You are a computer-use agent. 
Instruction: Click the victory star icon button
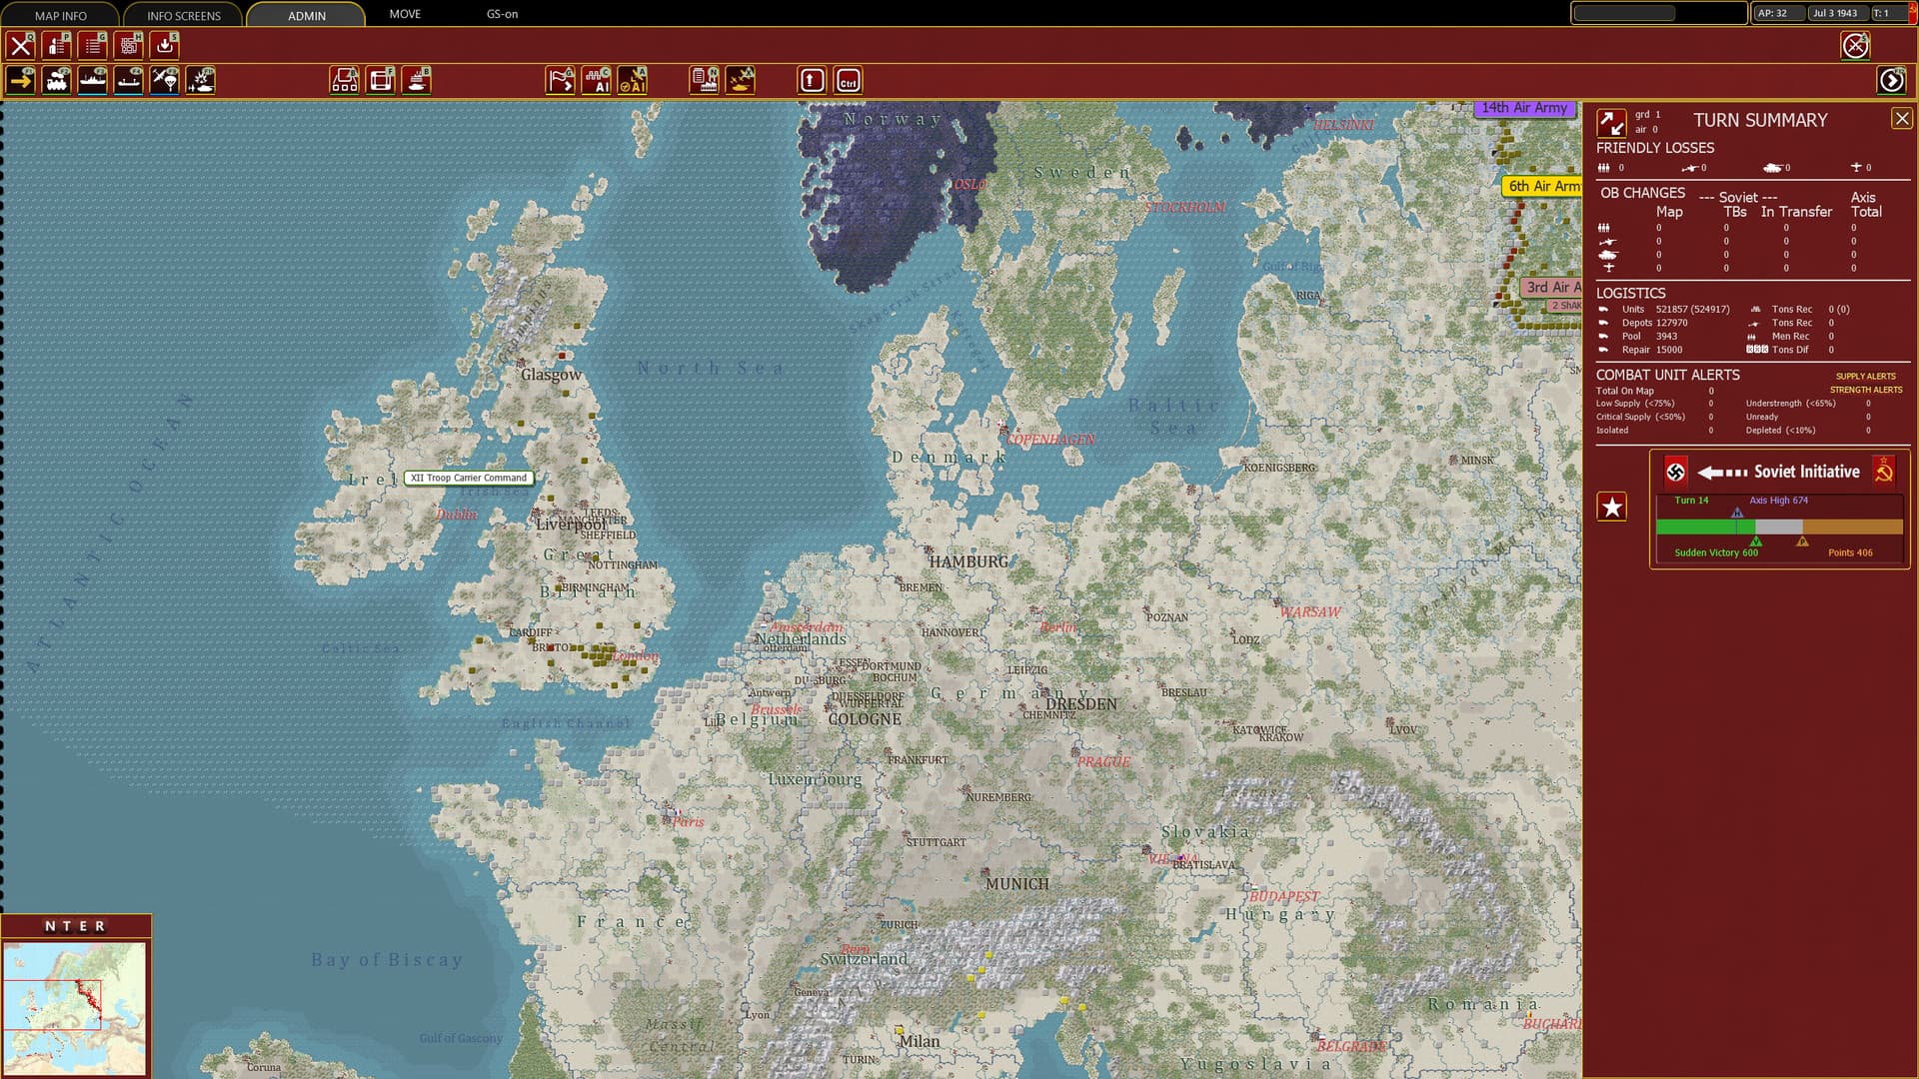(x=1611, y=507)
